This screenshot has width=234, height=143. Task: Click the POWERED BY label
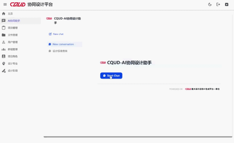pos(176,89)
